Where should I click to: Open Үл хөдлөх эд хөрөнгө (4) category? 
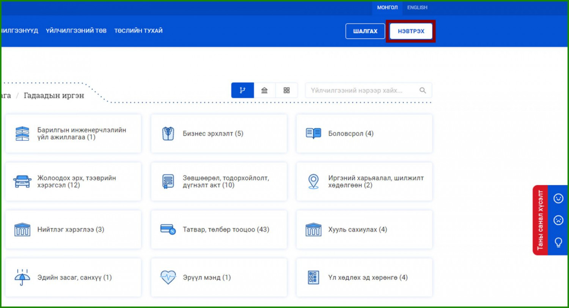[x=364, y=278]
